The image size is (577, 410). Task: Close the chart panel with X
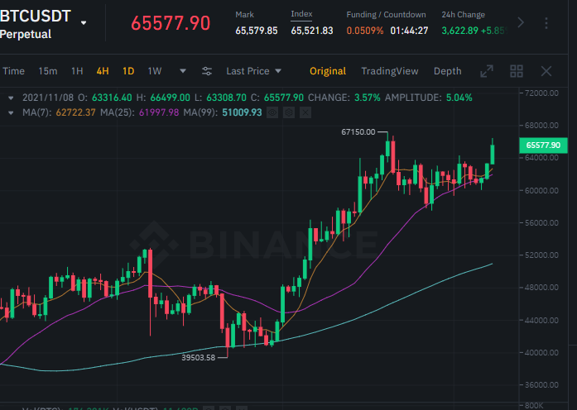pyautogui.click(x=546, y=71)
